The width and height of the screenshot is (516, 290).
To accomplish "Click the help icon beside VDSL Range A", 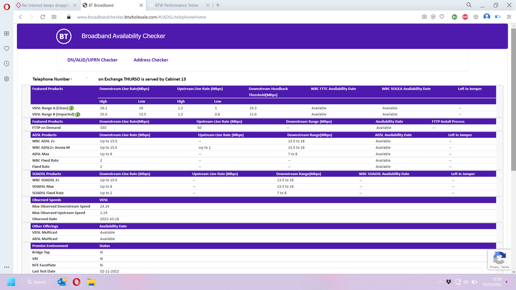I will click(x=71, y=108).
